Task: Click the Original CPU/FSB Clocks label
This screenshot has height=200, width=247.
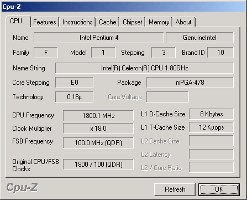Action: 35,165
